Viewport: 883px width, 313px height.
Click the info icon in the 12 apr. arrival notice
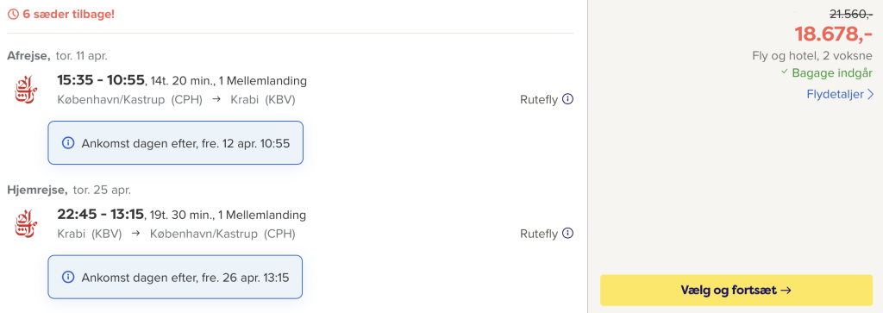point(68,143)
